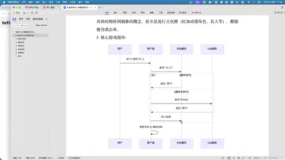Open the 帮助 menu in macOS menu bar
The image size is (285, 160).
[87, 2]
